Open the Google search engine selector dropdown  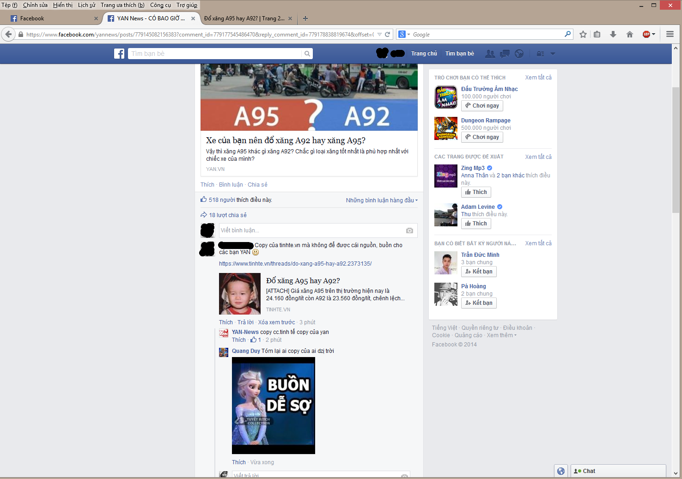point(404,34)
